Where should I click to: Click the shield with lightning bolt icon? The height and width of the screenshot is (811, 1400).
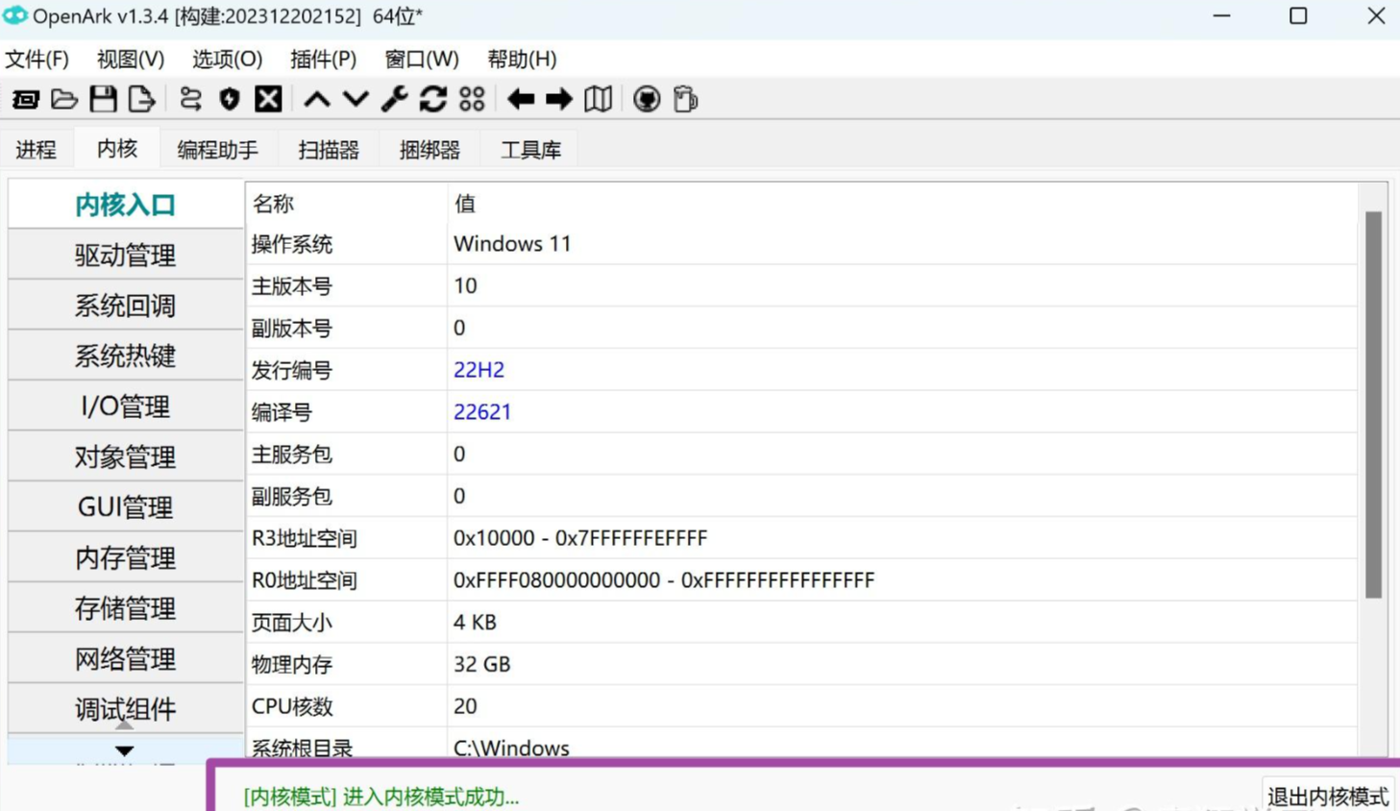pyautogui.click(x=229, y=99)
